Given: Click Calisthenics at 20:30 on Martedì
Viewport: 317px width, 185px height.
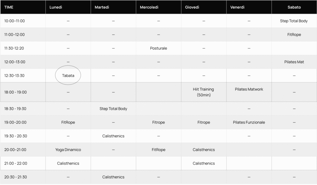Looking at the screenshot, I should click(113, 177).
